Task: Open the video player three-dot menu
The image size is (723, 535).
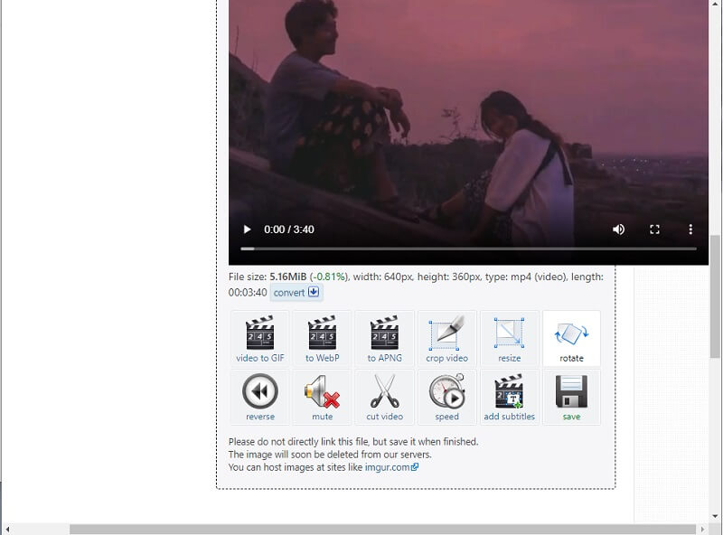Action: tap(690, 230)
